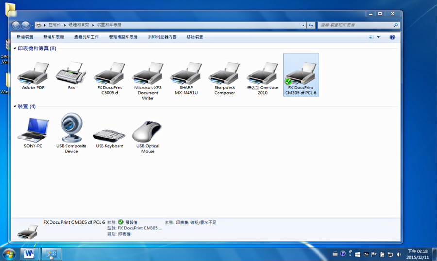The width and height of the screenshot is (437, 261).
Task: Select FX DocuPrint CM305 df PCL 6 printer
Action: [301, 75]
